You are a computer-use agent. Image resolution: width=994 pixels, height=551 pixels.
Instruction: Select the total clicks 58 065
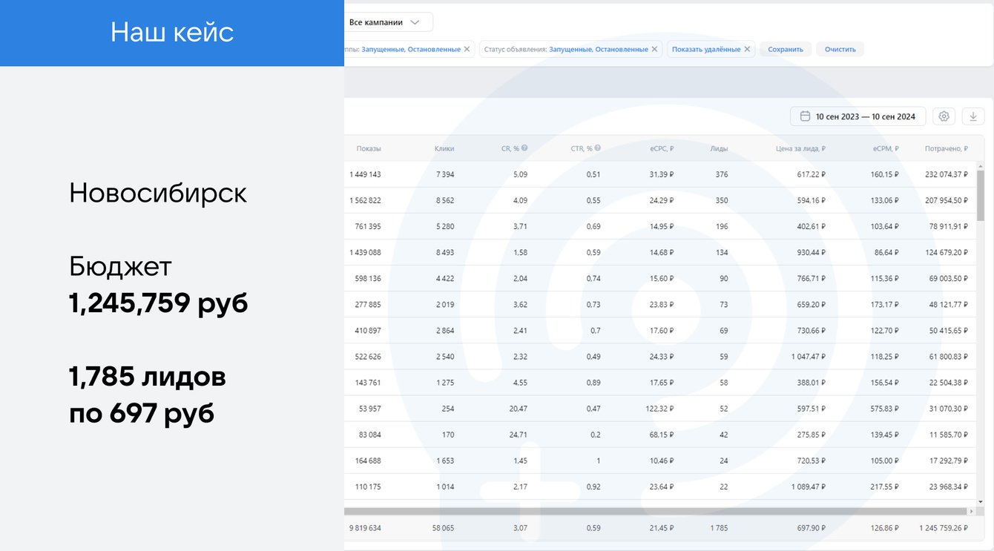(443, 528)
